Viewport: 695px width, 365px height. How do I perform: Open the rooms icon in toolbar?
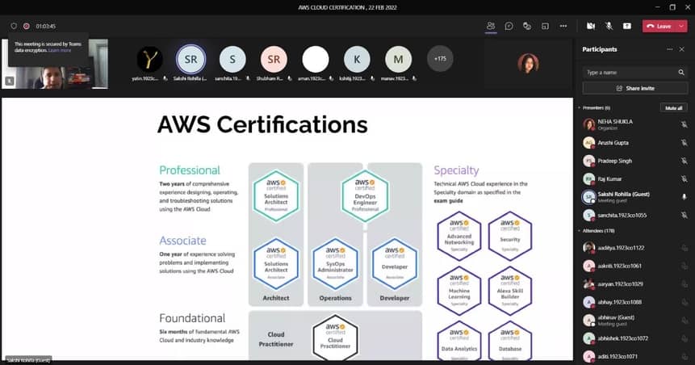pyautogui.click(x=545, y=26)
